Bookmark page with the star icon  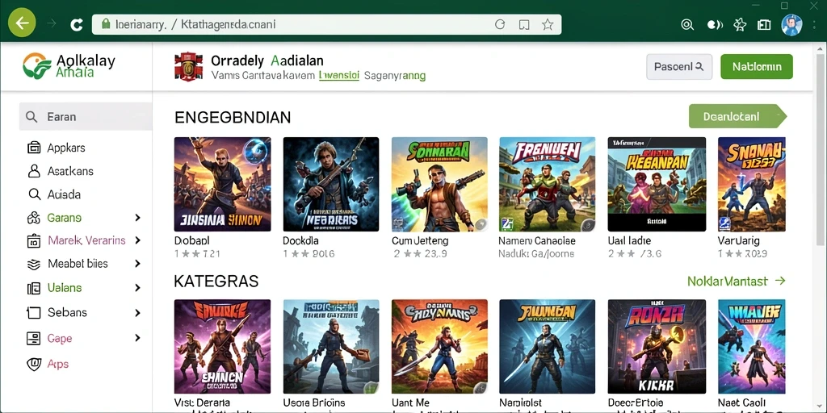548,24
